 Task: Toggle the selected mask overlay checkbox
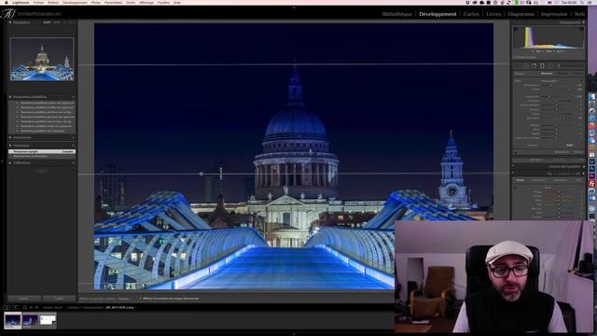coord(140,299)
